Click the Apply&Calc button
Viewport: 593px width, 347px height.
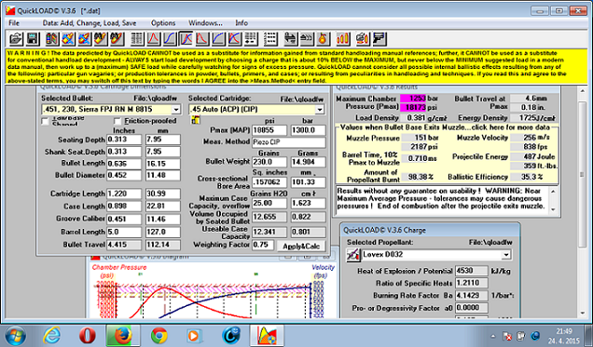click(301, 247)
